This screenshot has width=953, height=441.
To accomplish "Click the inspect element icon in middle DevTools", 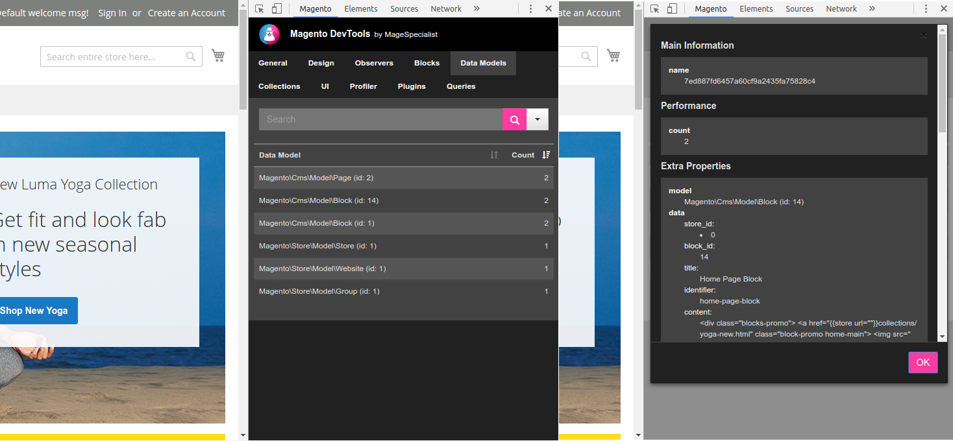I will pos(260,8).
